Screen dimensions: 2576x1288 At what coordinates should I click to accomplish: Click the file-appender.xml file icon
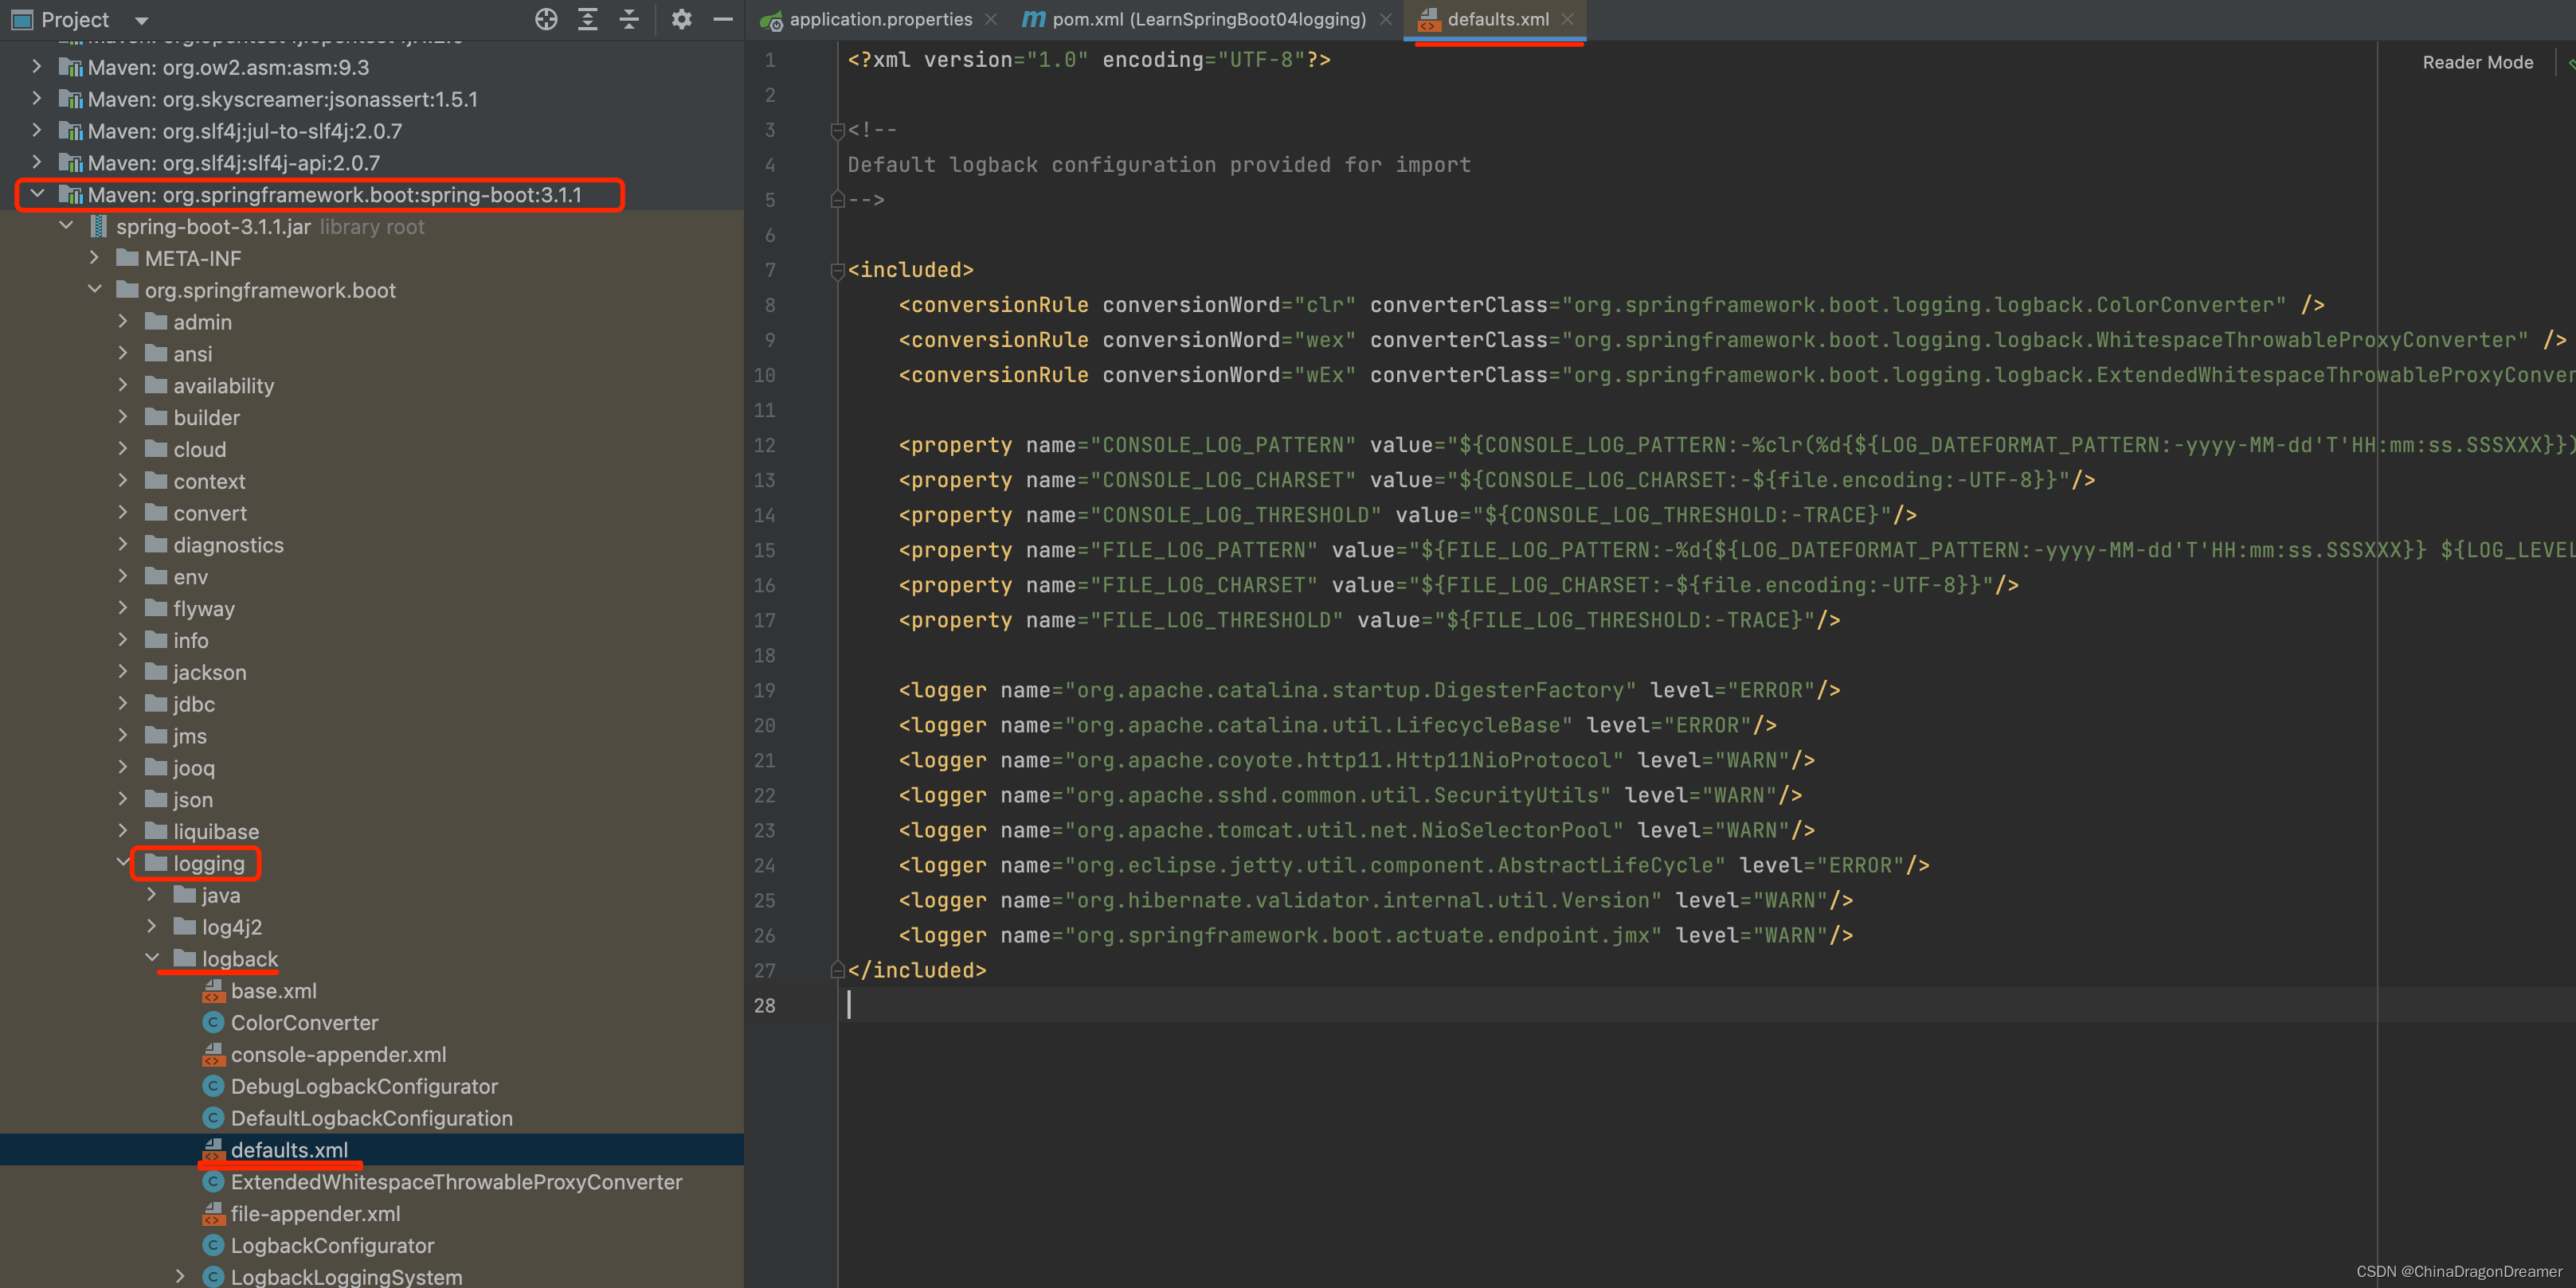(213, 1213)
